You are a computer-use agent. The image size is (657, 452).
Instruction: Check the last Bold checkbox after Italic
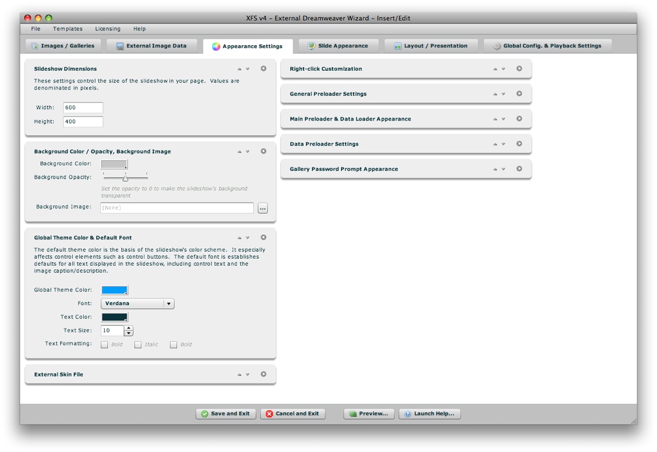tap(173, 345)
